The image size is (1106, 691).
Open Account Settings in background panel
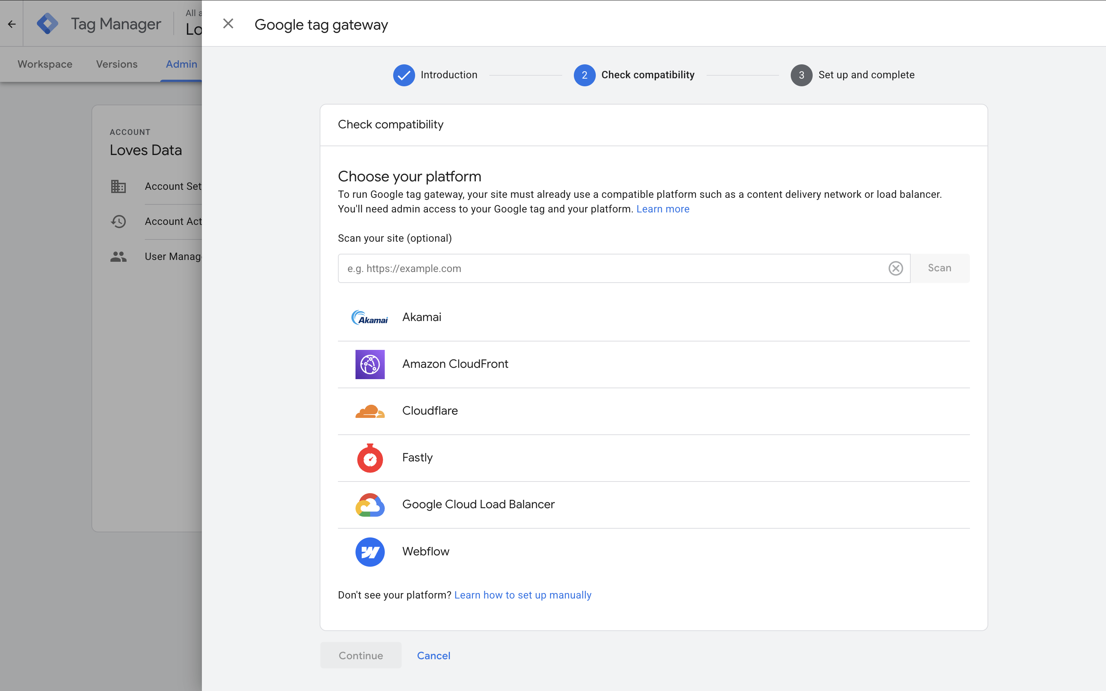coord(173,186)
